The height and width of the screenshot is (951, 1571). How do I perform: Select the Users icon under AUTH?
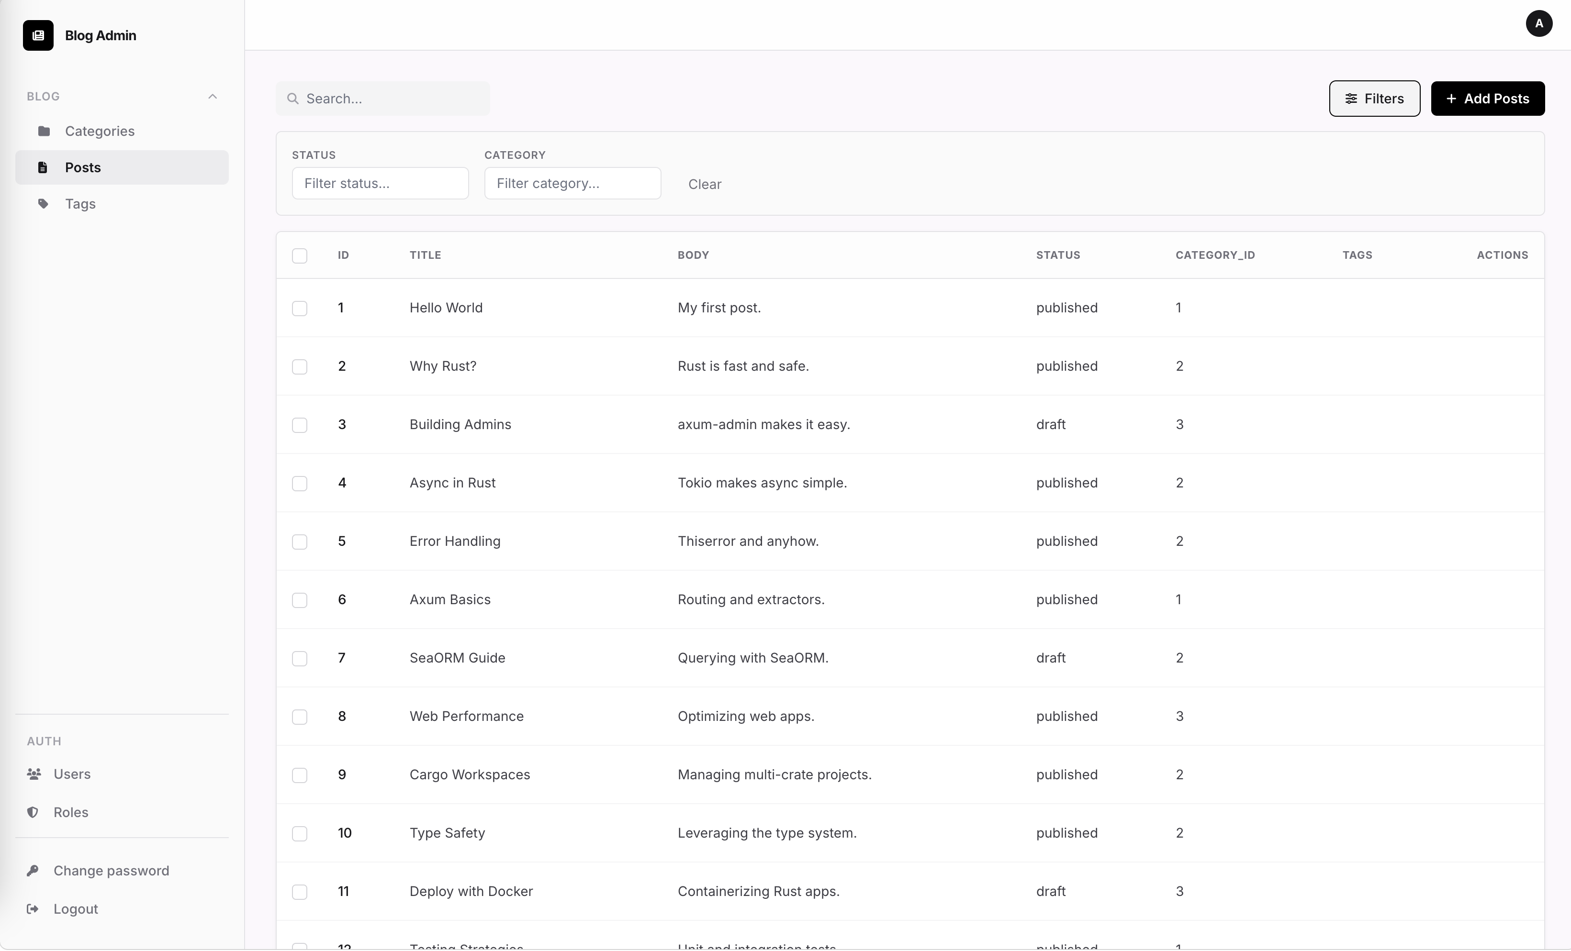tap(33, 774)
